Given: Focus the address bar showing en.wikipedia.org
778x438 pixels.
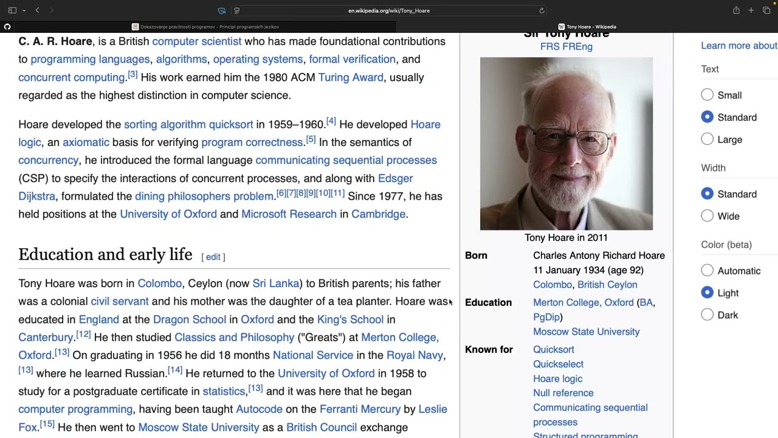Looking at the screenshot, I should coord(389,10).
